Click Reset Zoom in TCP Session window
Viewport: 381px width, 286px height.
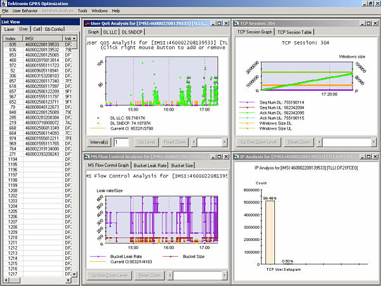[x=298, y=142]
